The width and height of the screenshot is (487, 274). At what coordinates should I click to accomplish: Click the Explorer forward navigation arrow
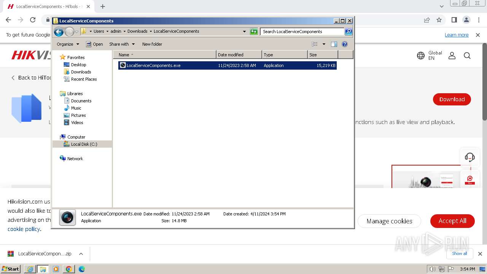69,32
